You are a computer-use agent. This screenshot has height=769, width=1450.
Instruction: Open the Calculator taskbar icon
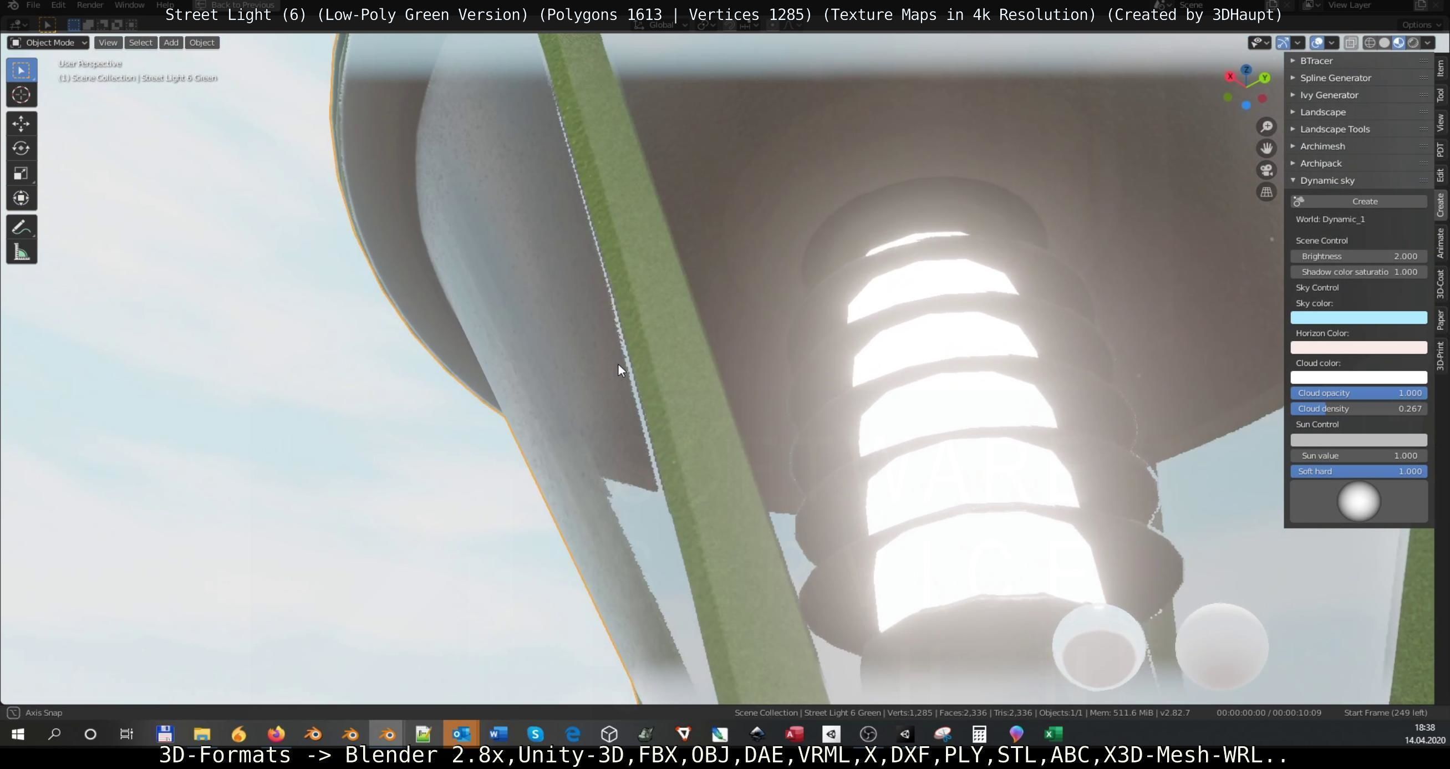(979, 734)
